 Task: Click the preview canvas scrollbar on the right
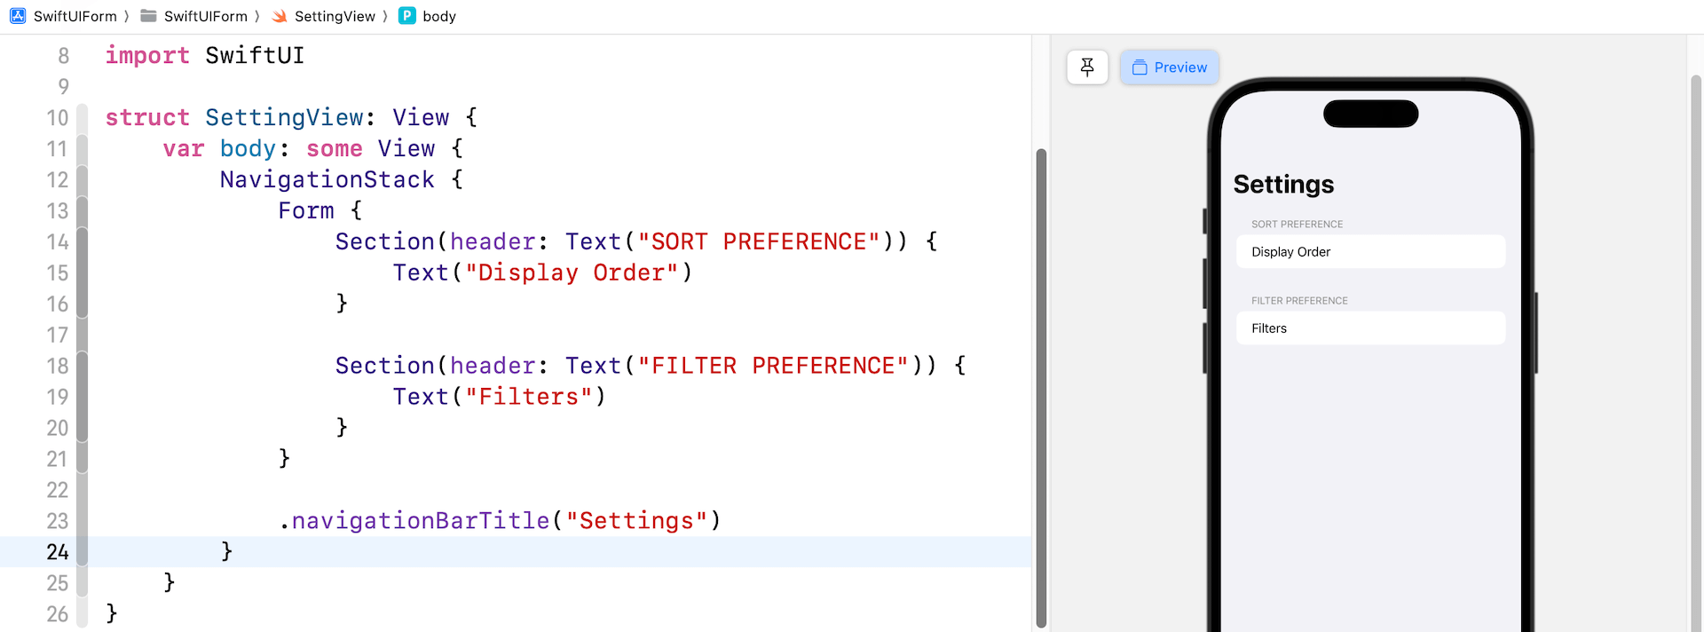click(1695, 355)
